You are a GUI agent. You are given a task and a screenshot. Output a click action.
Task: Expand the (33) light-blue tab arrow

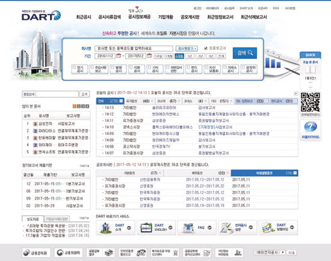coord(266,101)
